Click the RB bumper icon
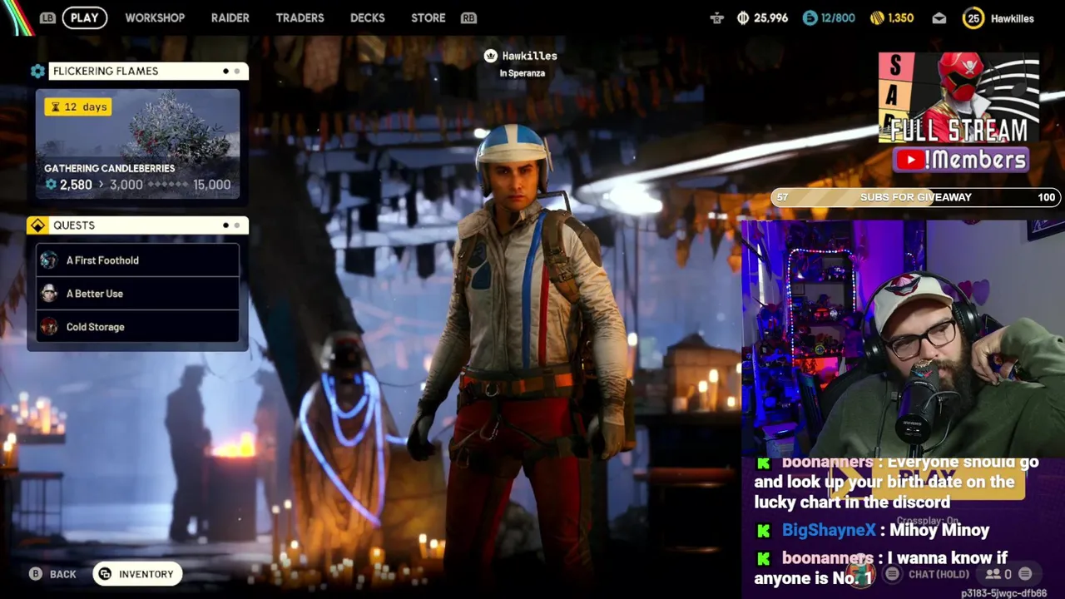The image size is (1065, 599). [468, 17]
